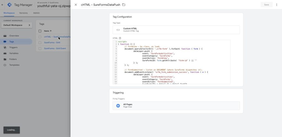282x137 pixels.
Task: Click the folder icon beside the tag name
Action: pos(124,5)
